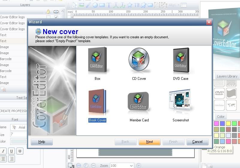This screenshot has height=168, width=240.
Task: Select the rounded rectangle tool
Action: tap(150, 5)
